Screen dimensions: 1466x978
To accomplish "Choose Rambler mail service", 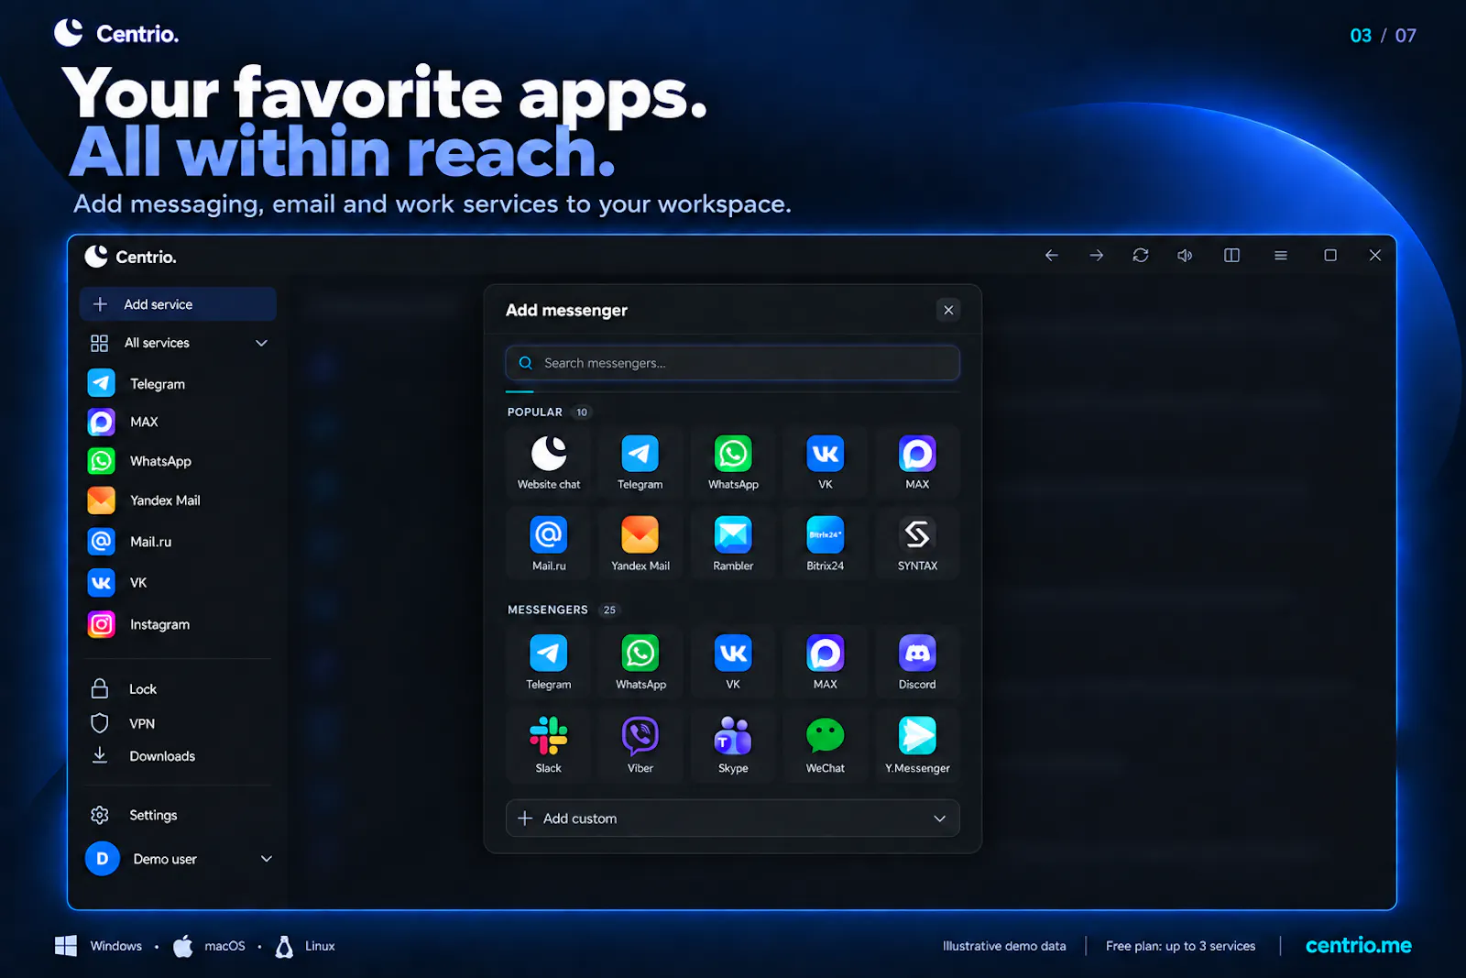I will (733, 544).
